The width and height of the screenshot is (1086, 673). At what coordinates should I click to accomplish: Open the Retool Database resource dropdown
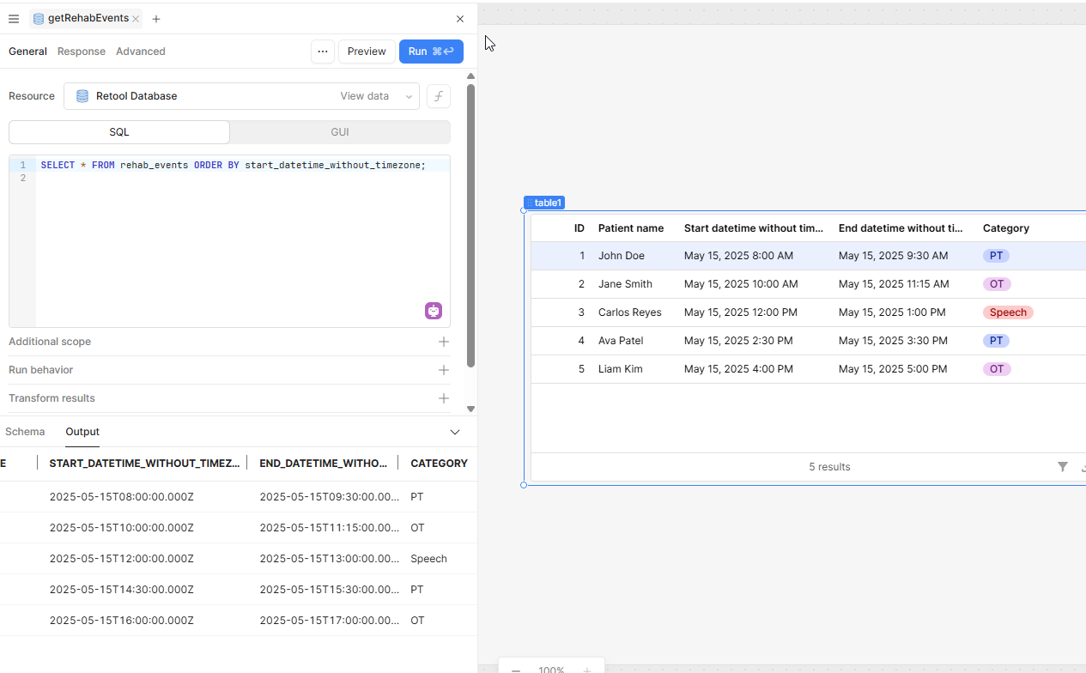tap(241, 96)
